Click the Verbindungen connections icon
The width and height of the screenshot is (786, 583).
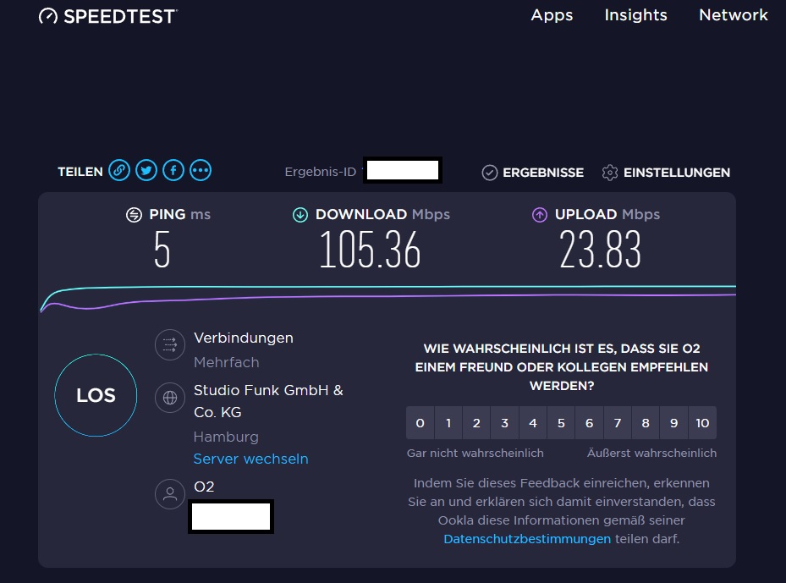pyautogui.click(x=170, y=344)
